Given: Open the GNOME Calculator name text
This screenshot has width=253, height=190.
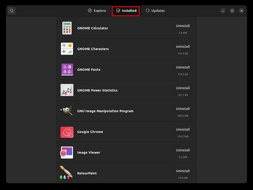Looking at the screenshot, I should click(x=93, y=28).
